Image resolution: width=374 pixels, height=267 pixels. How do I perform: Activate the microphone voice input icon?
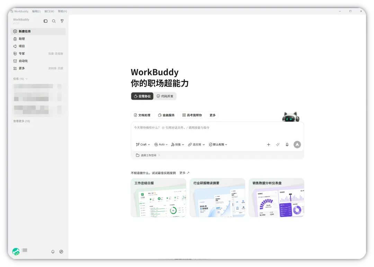point(287,145)
